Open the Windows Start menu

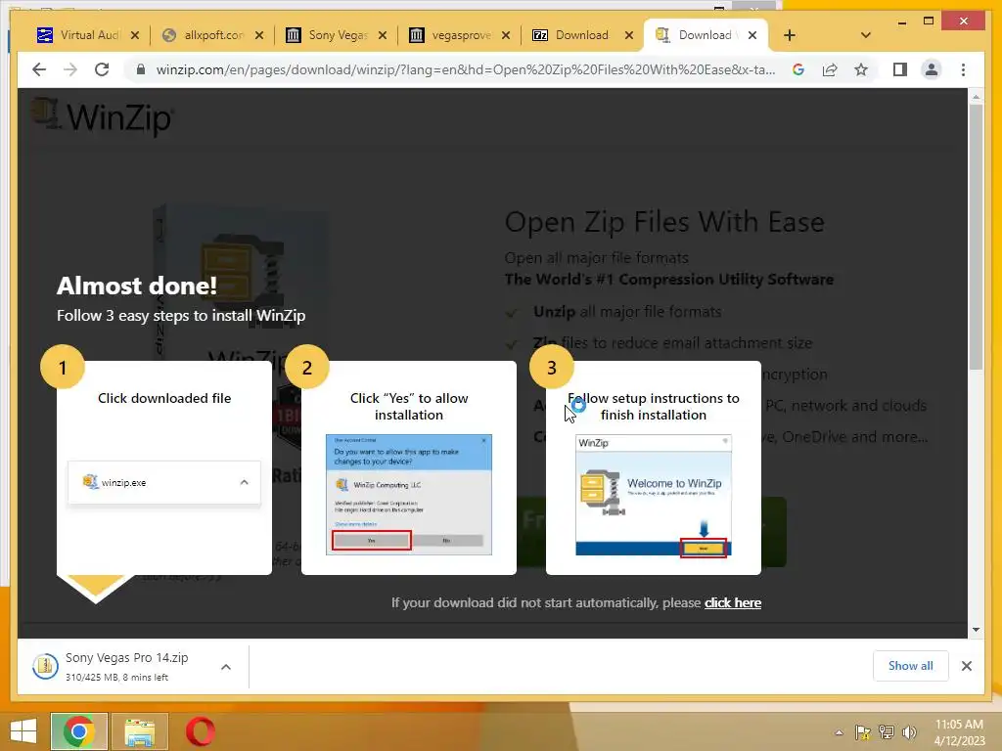[23, 731]
